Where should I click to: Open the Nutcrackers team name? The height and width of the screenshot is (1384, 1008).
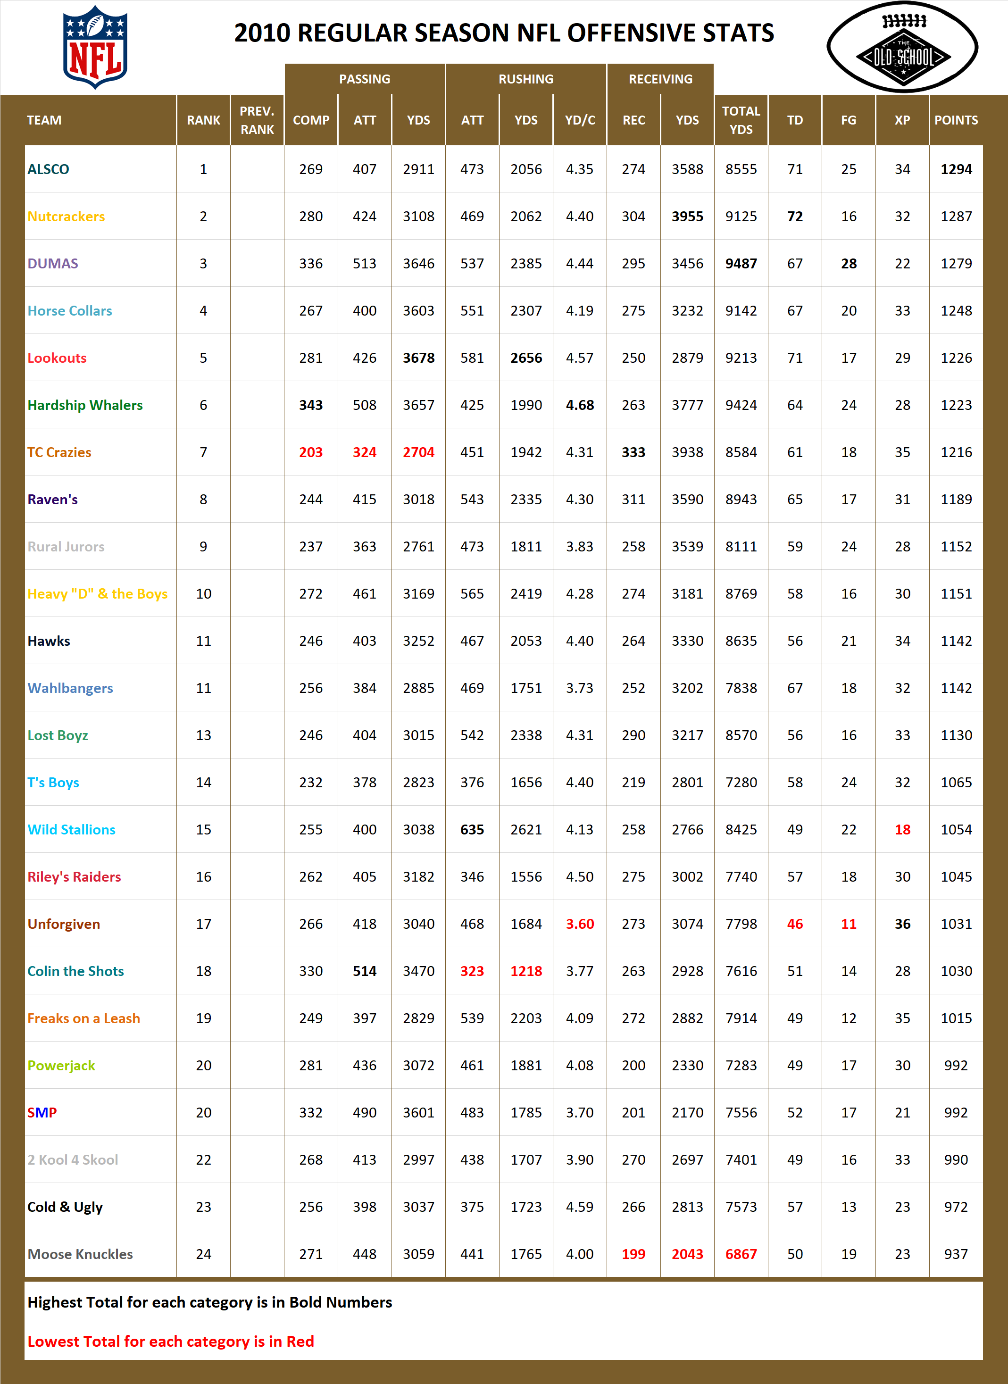pos(67,217)
